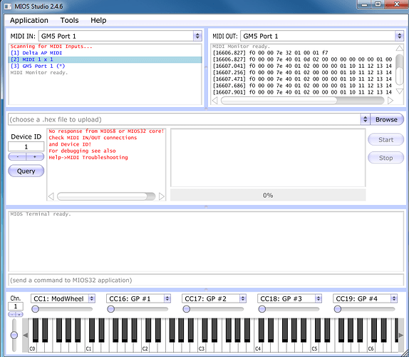Click 'Help->MIDI Troubleshooting' message line

pyautogui.click(x=88, y=157)
